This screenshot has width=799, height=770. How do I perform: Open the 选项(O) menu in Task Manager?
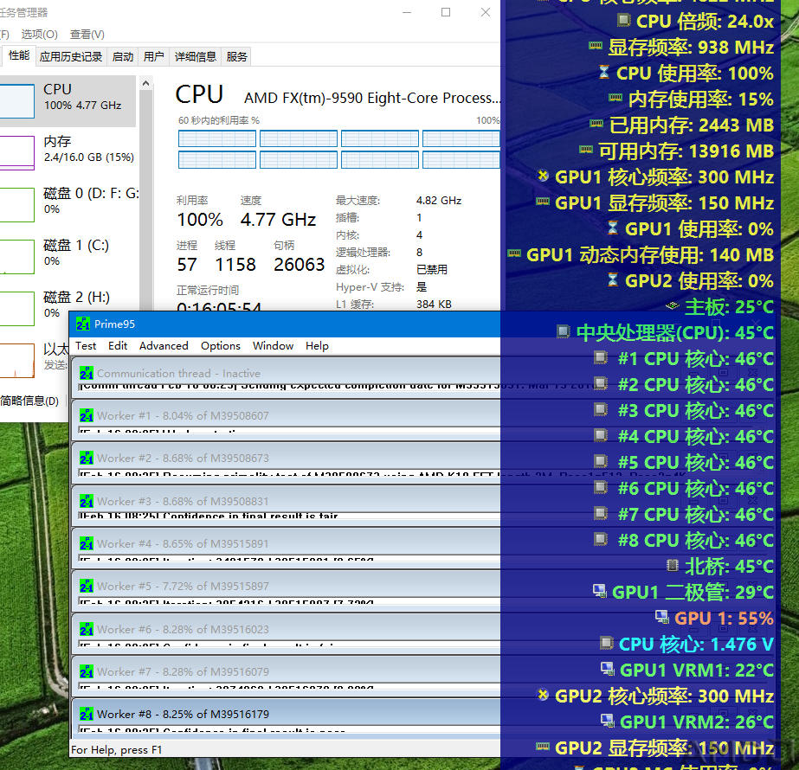pyautogui.click(x=39, y=34)
